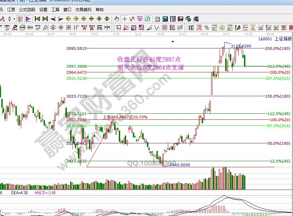The image size is (293, 216).
Task: Click the 上证指数 label at top right
Action: 283,39
